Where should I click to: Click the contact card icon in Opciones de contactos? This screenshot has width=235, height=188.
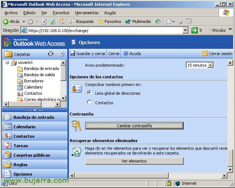tap(77, 89)
